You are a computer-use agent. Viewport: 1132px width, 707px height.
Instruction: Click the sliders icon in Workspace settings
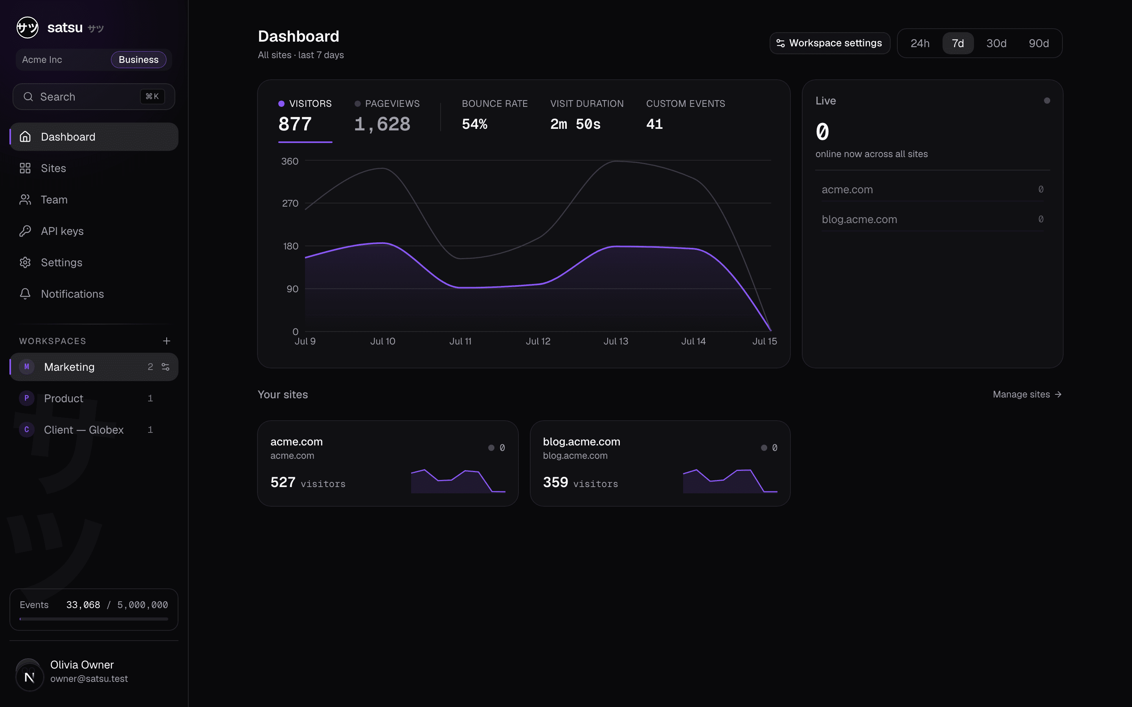coord(780,43)
